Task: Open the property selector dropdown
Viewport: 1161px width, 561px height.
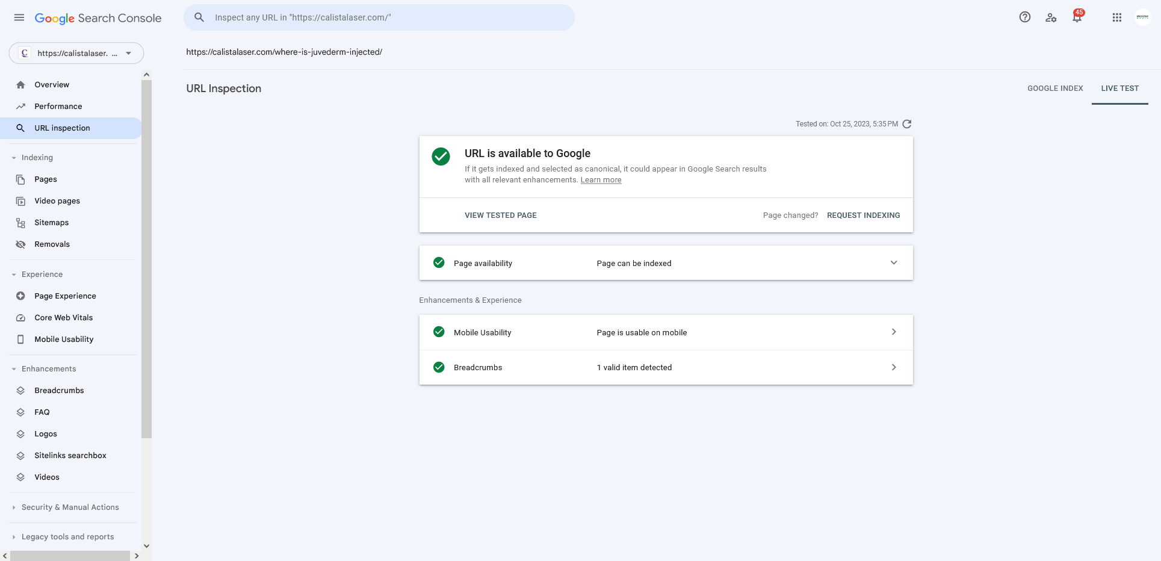Action: click(x=76, y=53)
